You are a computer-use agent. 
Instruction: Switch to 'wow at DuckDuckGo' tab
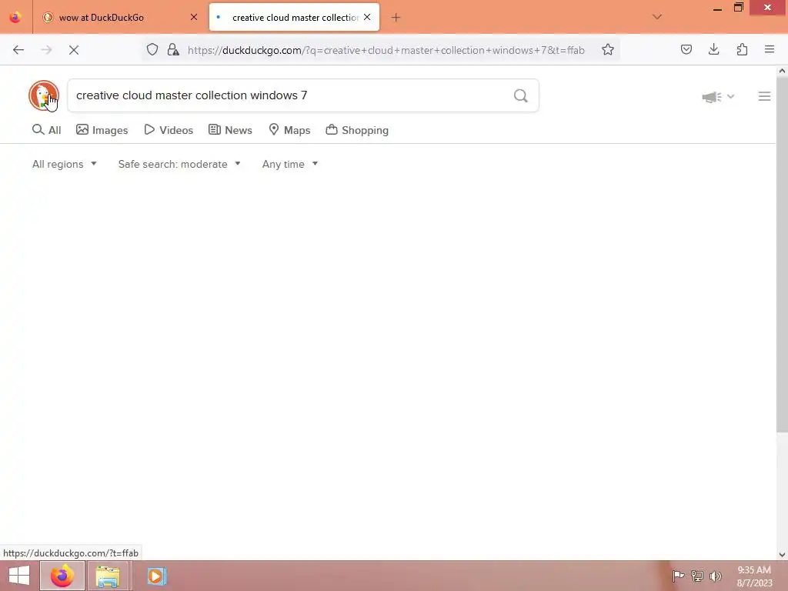point(119,17)
